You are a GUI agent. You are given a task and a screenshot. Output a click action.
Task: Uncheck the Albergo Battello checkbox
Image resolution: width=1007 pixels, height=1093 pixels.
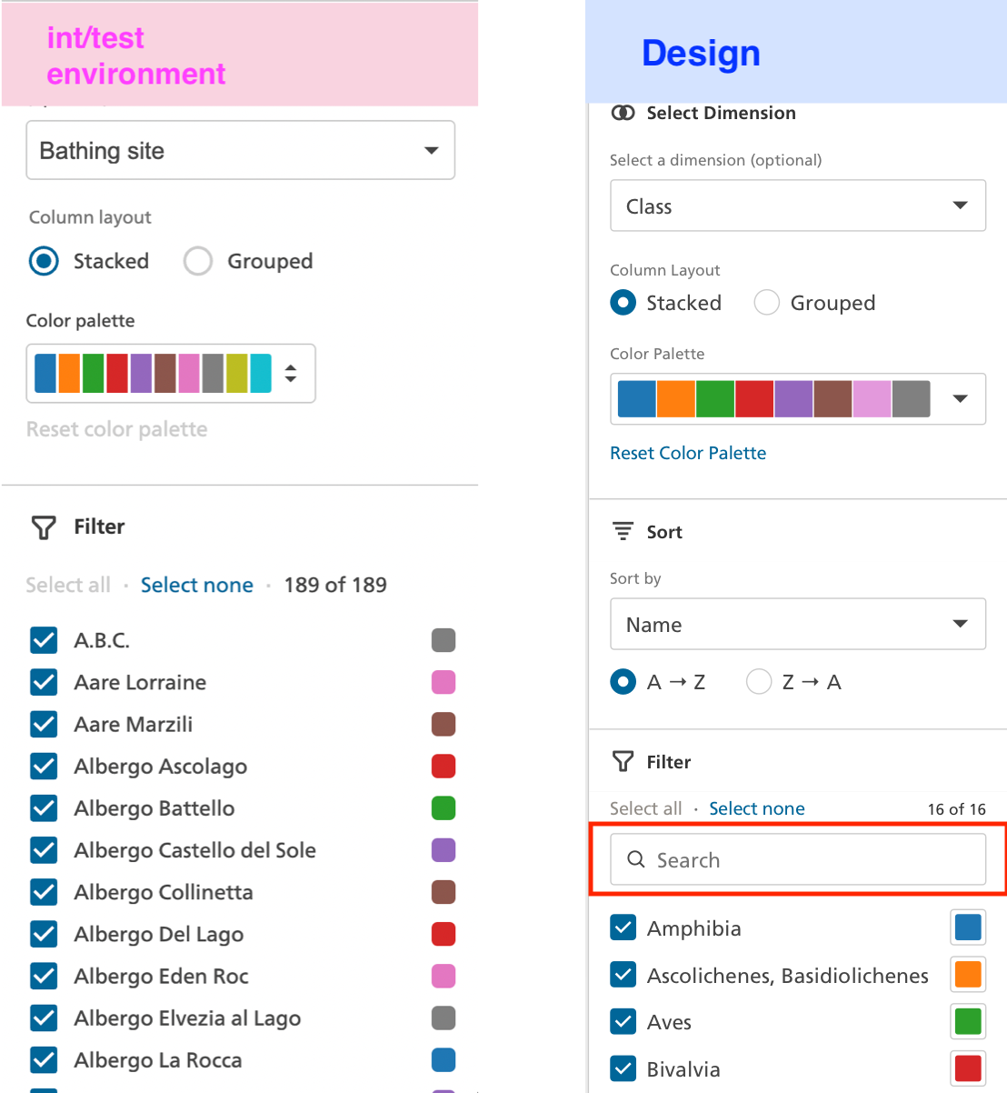click(44, 807)
